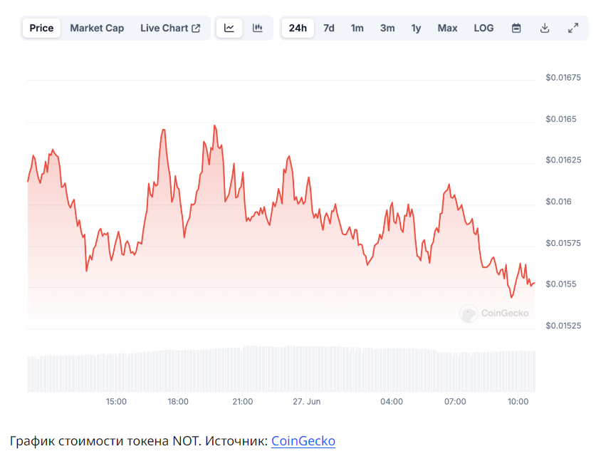Switch to Max time range

click(x=447, y=29)
